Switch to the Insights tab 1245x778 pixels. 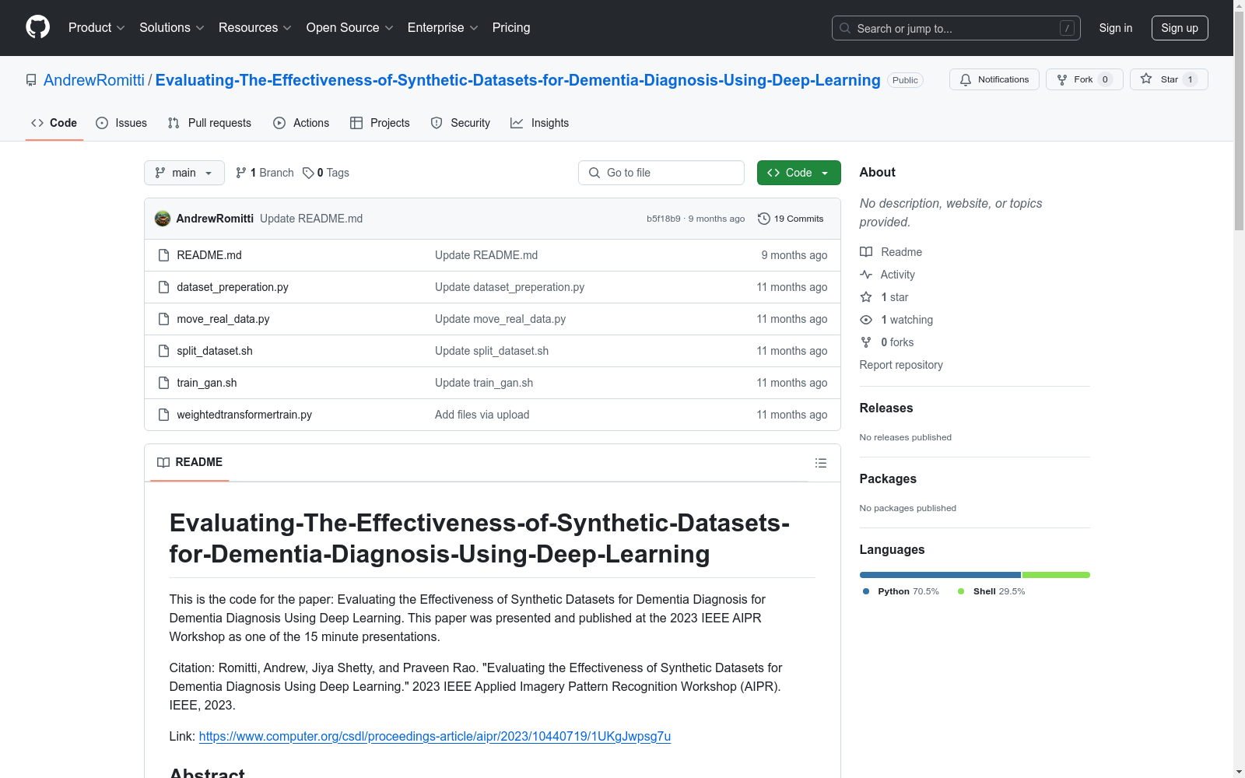pyautogui.click(x=539, y=123)
